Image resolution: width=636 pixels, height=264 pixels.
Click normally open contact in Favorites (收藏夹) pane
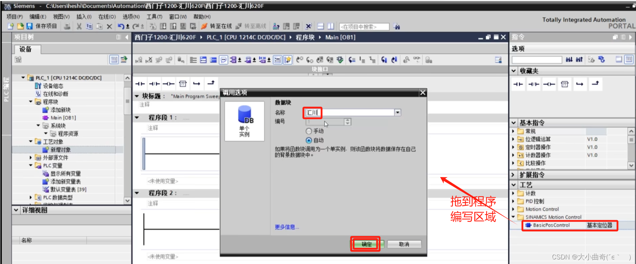click(x=518, y=84)
